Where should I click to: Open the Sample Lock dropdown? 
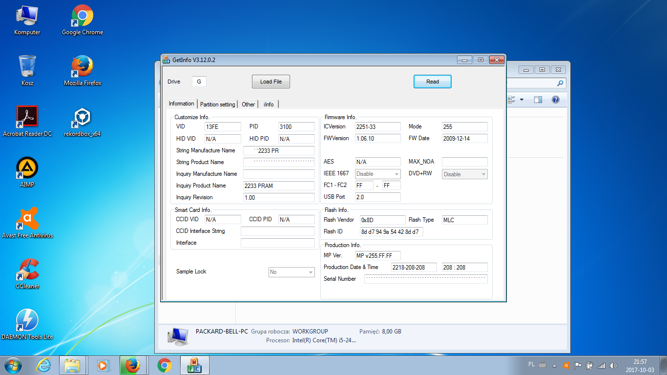click(292, 272)
